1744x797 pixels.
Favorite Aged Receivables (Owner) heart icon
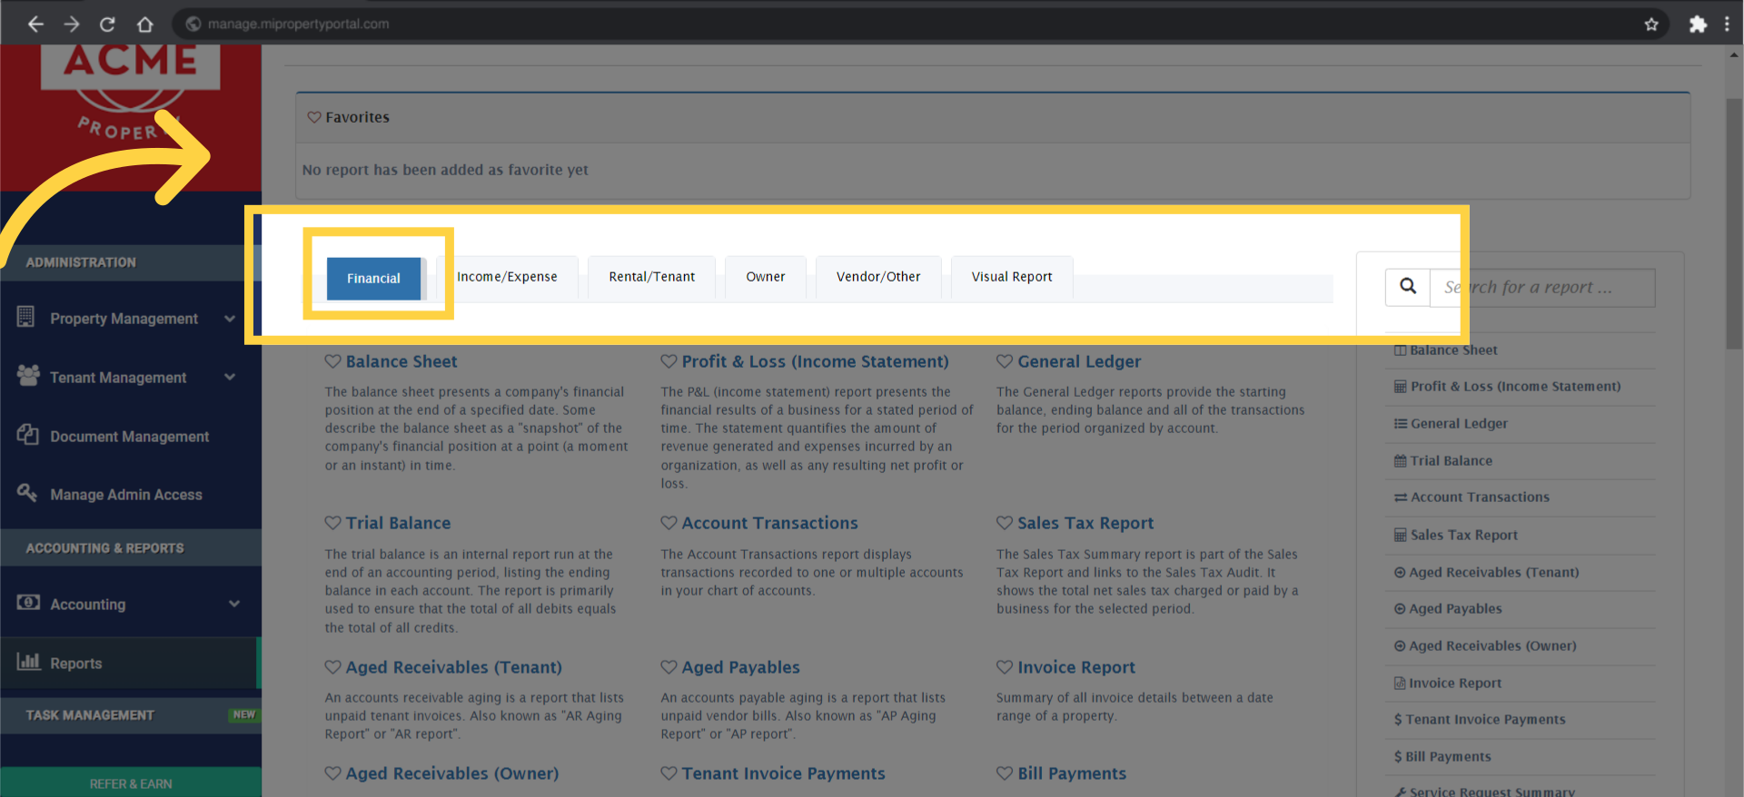coord(333,773)
